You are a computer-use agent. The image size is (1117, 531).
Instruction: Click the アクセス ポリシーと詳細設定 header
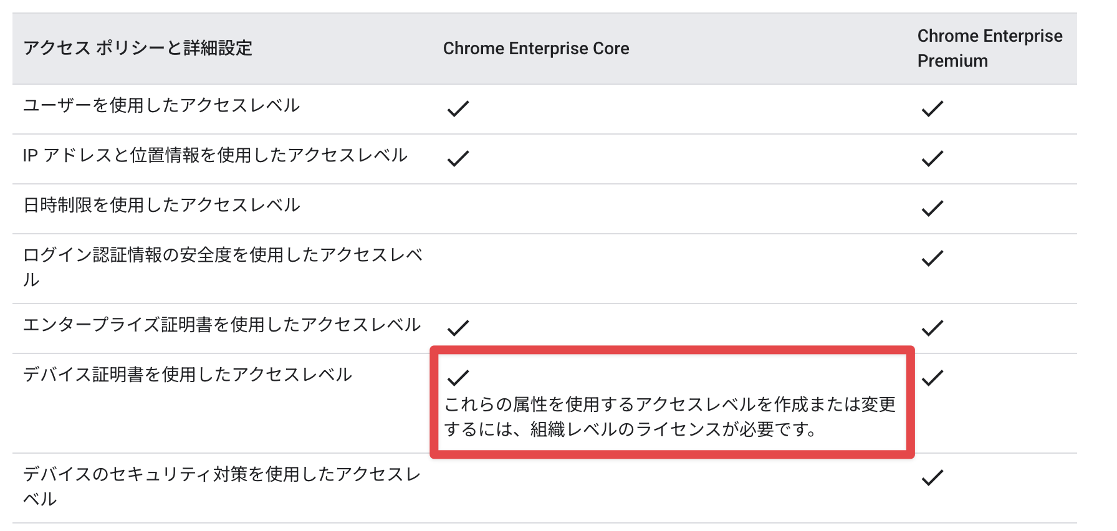pyautogui.click(x=138, y=48)
